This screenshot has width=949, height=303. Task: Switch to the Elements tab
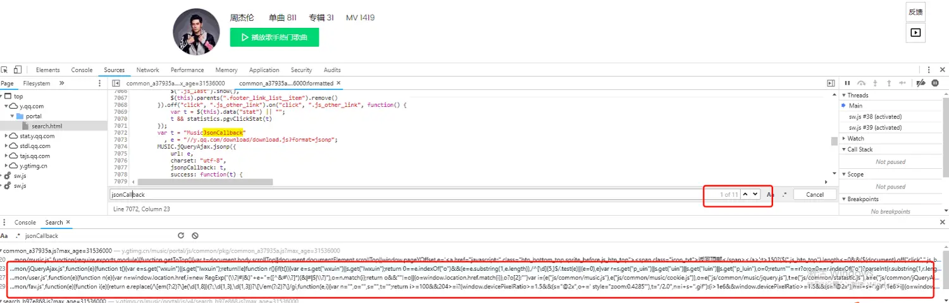(x=48, y=70)
